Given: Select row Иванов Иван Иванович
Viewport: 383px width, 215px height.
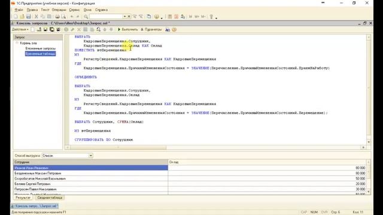Looking at the screenshot, I should (x=90, y=168).
